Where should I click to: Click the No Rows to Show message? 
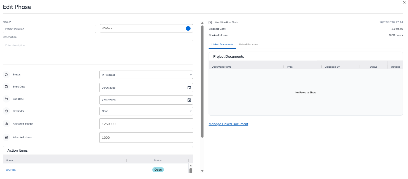point(306,93)
